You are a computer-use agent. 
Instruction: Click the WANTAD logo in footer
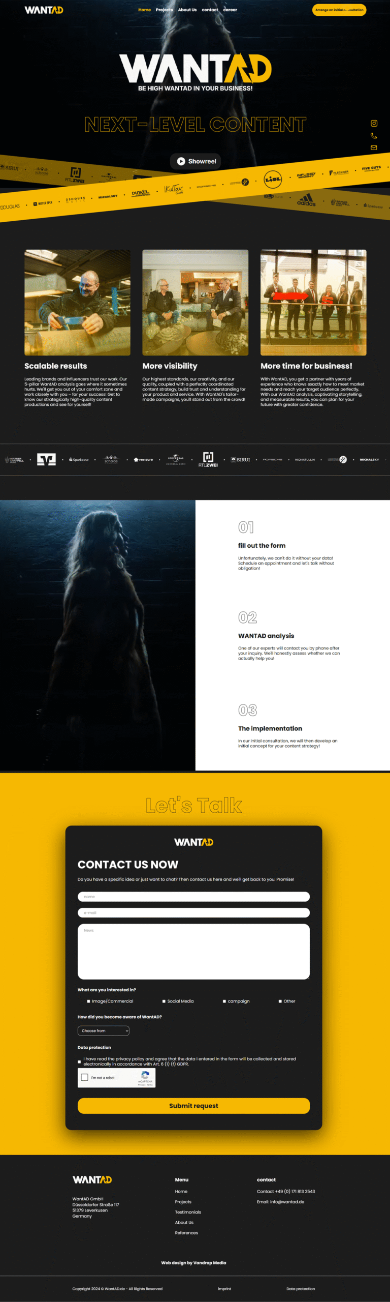tap(92, 1179)
